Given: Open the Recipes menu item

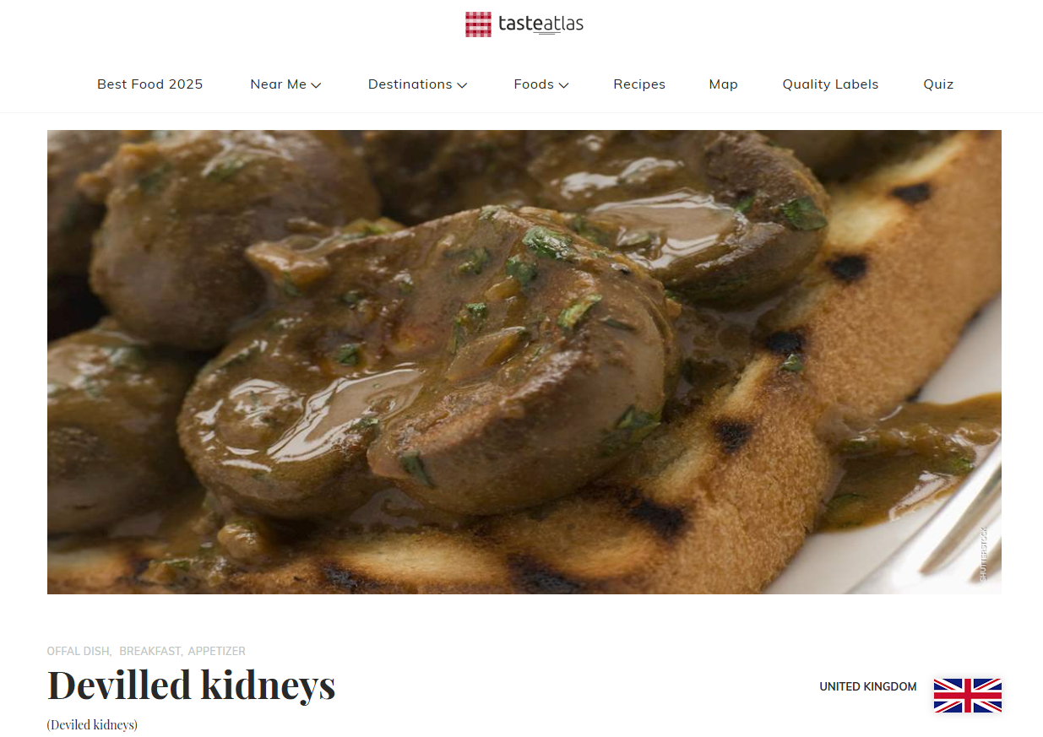Looking at the screenshot, I should point(639,84).
